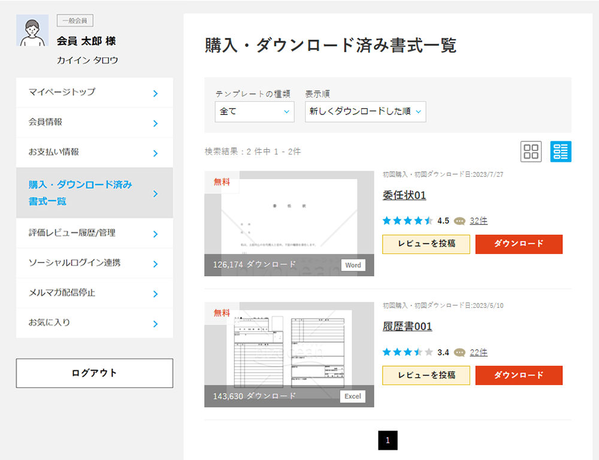Image resolution: width=599 pixels, height=460 pixels.
Task: Switch to list view layout
Action: coord(561,152)
